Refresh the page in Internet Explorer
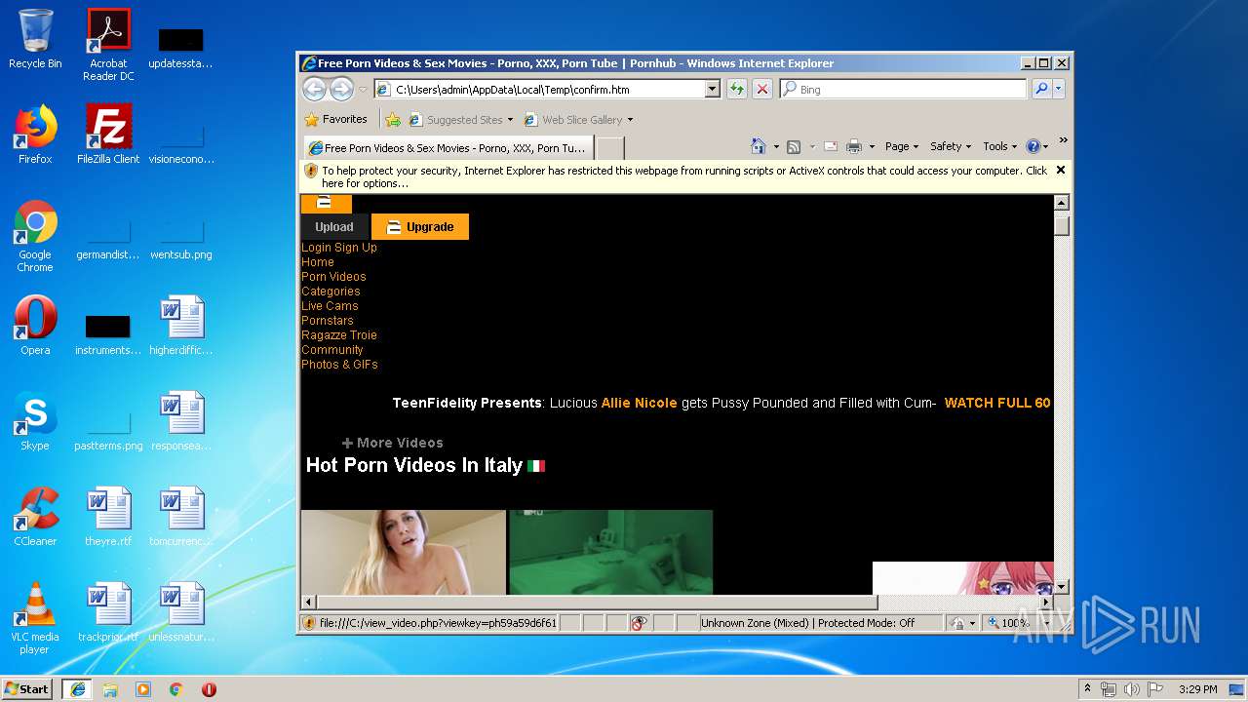Screen dimensions: 1248x702 (x=737, y=89)
